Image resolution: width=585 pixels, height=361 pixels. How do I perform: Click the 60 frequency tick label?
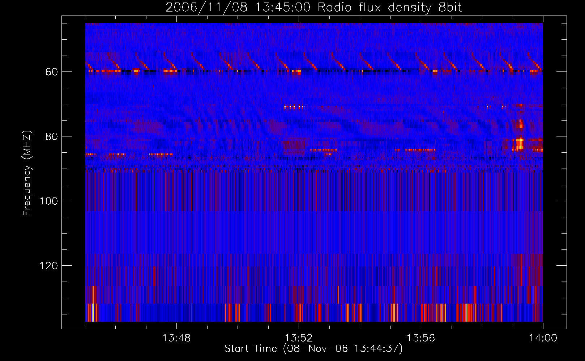coord(52,72)
